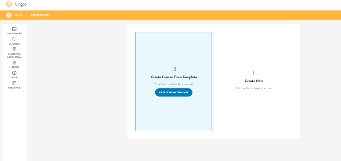
Task: Go to the HOME breadcrumb link
Action: pyautogui.click(x=18, y=15)
